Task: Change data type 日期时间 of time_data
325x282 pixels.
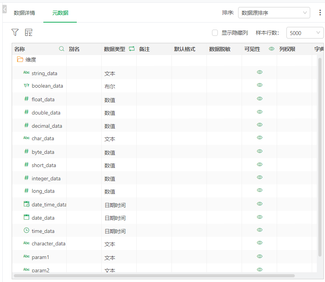Action: 115,231
